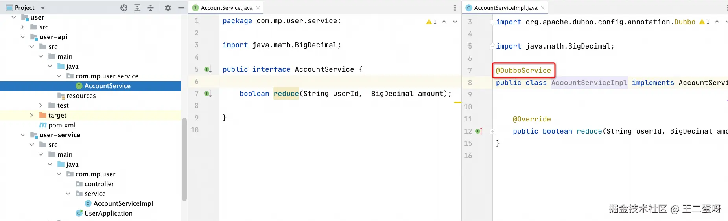Click the Expand All icon in Project toolbar
Image resolution: width=728 pixels, height=221 pixels.
(137, 8)
